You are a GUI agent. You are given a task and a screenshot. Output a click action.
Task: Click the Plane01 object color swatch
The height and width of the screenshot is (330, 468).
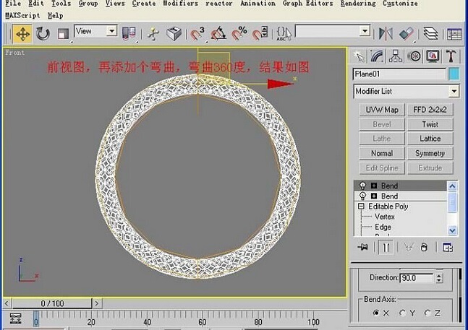click(x=454, y=74)
